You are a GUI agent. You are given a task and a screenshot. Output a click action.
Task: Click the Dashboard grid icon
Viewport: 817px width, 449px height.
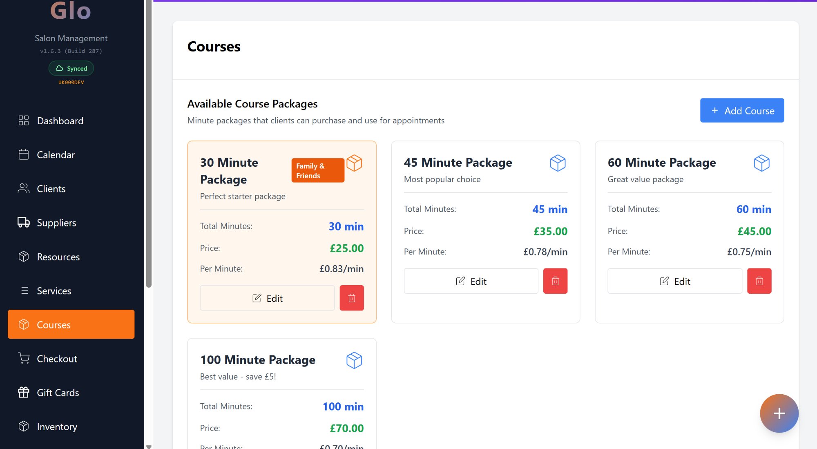pos(23,121)
